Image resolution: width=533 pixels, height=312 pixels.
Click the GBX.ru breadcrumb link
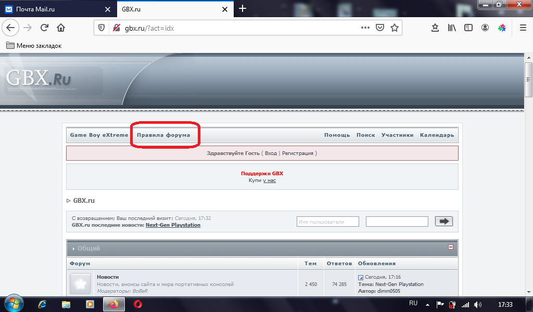[84, 201]
